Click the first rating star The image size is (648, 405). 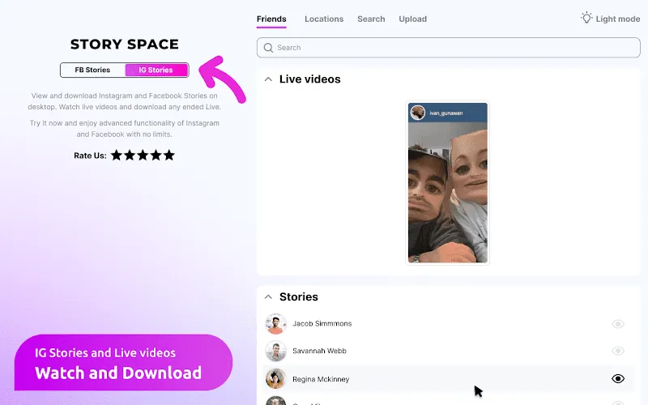pos(117,155)
